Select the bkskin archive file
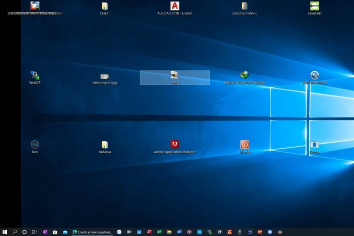The width and height of the screenshot is (354, 236). click(105, 6)
